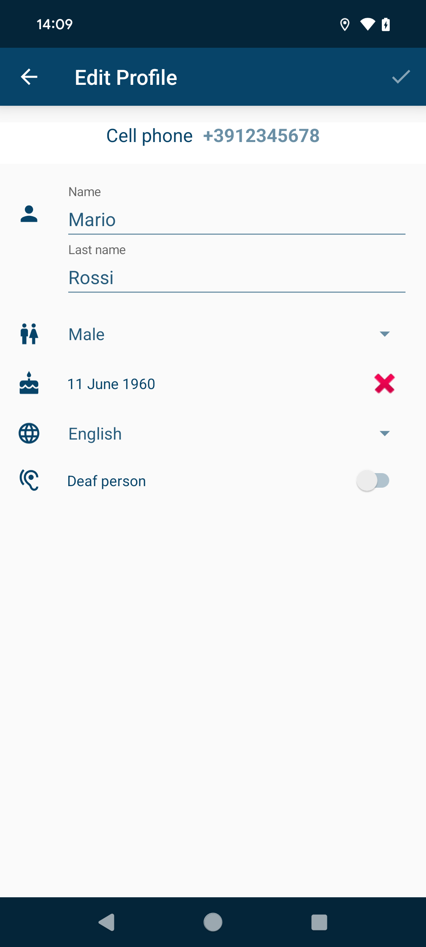Viewport: 426px width, 947px height.
Task: Change the birth date 11 June 1960
Action: coord(111,384)
